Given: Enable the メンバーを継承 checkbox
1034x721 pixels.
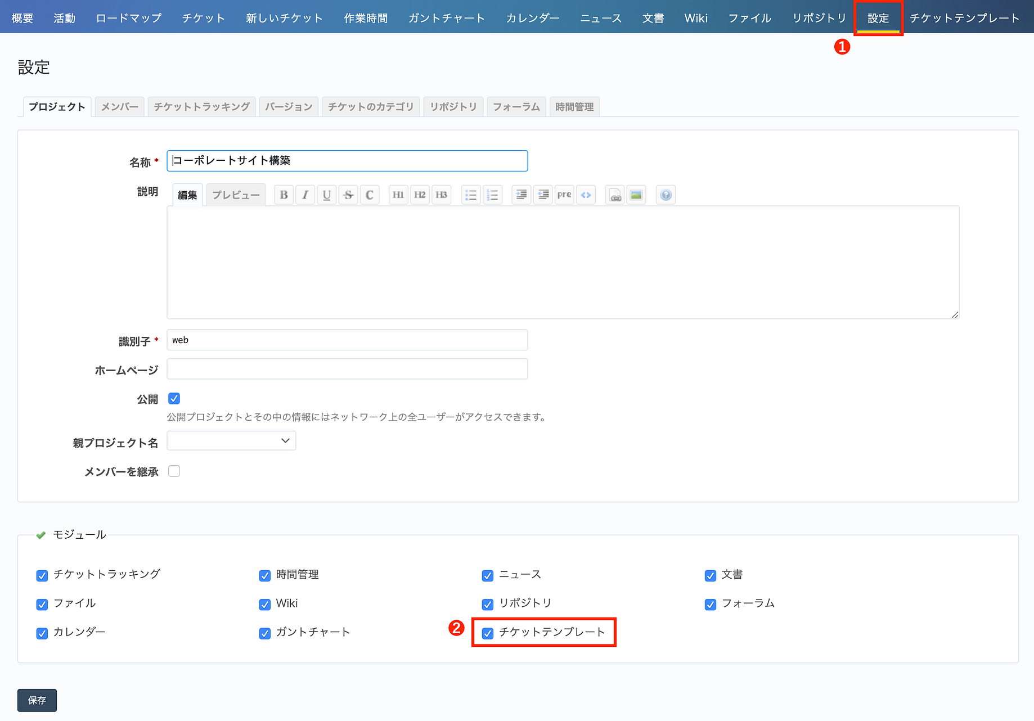Looking at the screenshot, I should [174, 471].
